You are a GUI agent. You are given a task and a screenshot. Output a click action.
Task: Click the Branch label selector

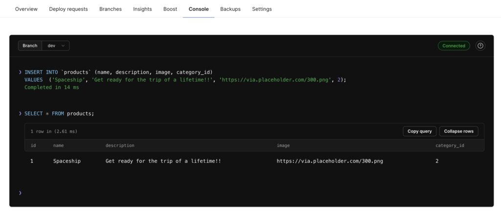pyautogui.click(x=30, y=45)
